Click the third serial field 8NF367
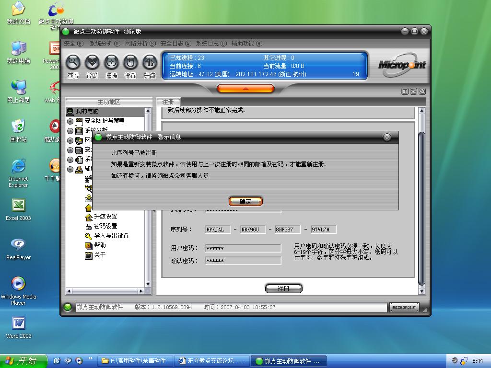Viewport: 491px width, 368px height. tap(288, 230)
